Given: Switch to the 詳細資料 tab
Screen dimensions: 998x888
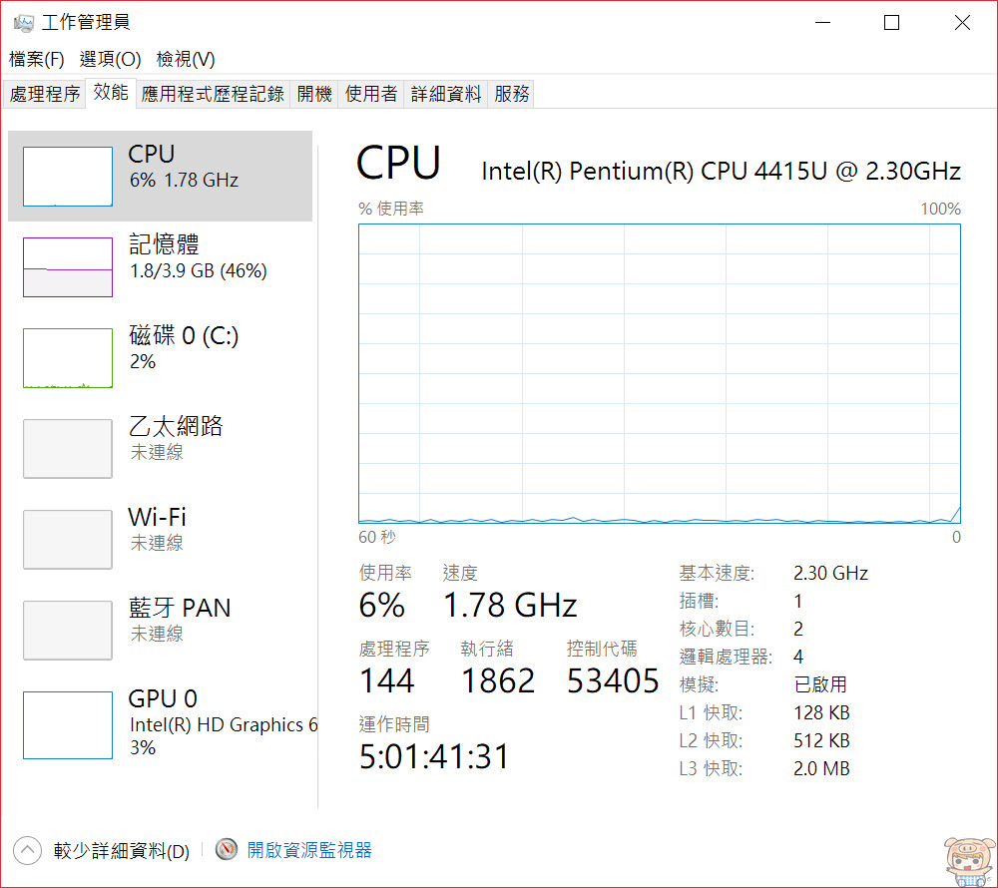Looking at the screenshot, I should (445, 94).
